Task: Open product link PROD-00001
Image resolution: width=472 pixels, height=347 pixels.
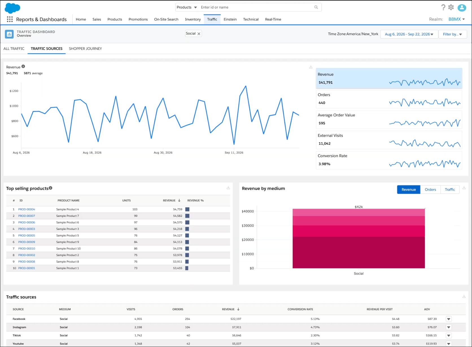Action: point(27,268)
